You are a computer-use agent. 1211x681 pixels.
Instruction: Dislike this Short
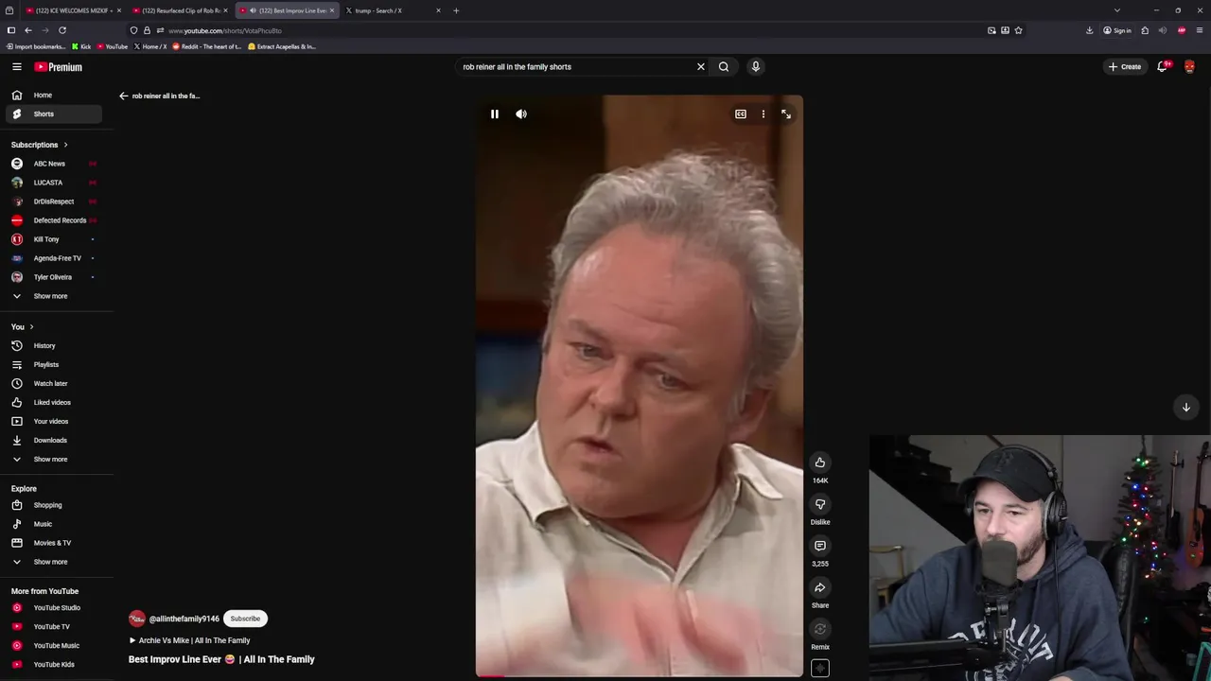pos(820,503)
